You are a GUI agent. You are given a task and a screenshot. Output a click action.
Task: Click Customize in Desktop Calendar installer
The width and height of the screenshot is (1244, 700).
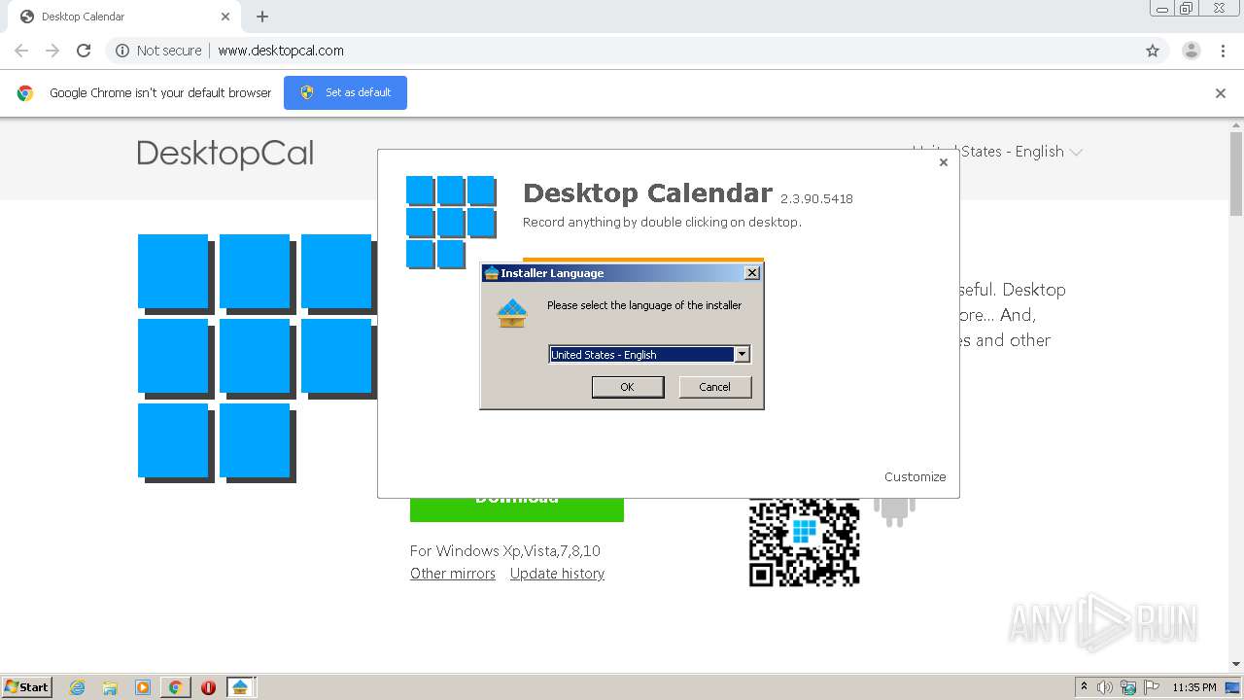pos(915,476)
